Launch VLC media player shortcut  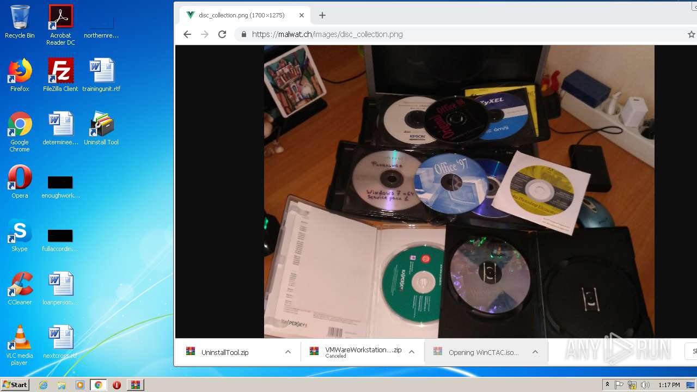click(x=20, y=345)
